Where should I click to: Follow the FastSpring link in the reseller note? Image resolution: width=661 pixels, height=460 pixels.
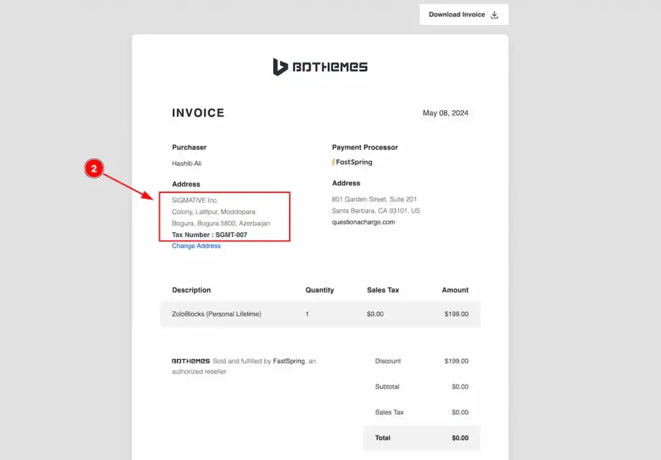(289, 361)
